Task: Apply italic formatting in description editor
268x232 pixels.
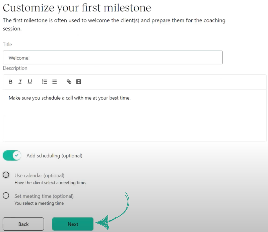Action: 20,82
